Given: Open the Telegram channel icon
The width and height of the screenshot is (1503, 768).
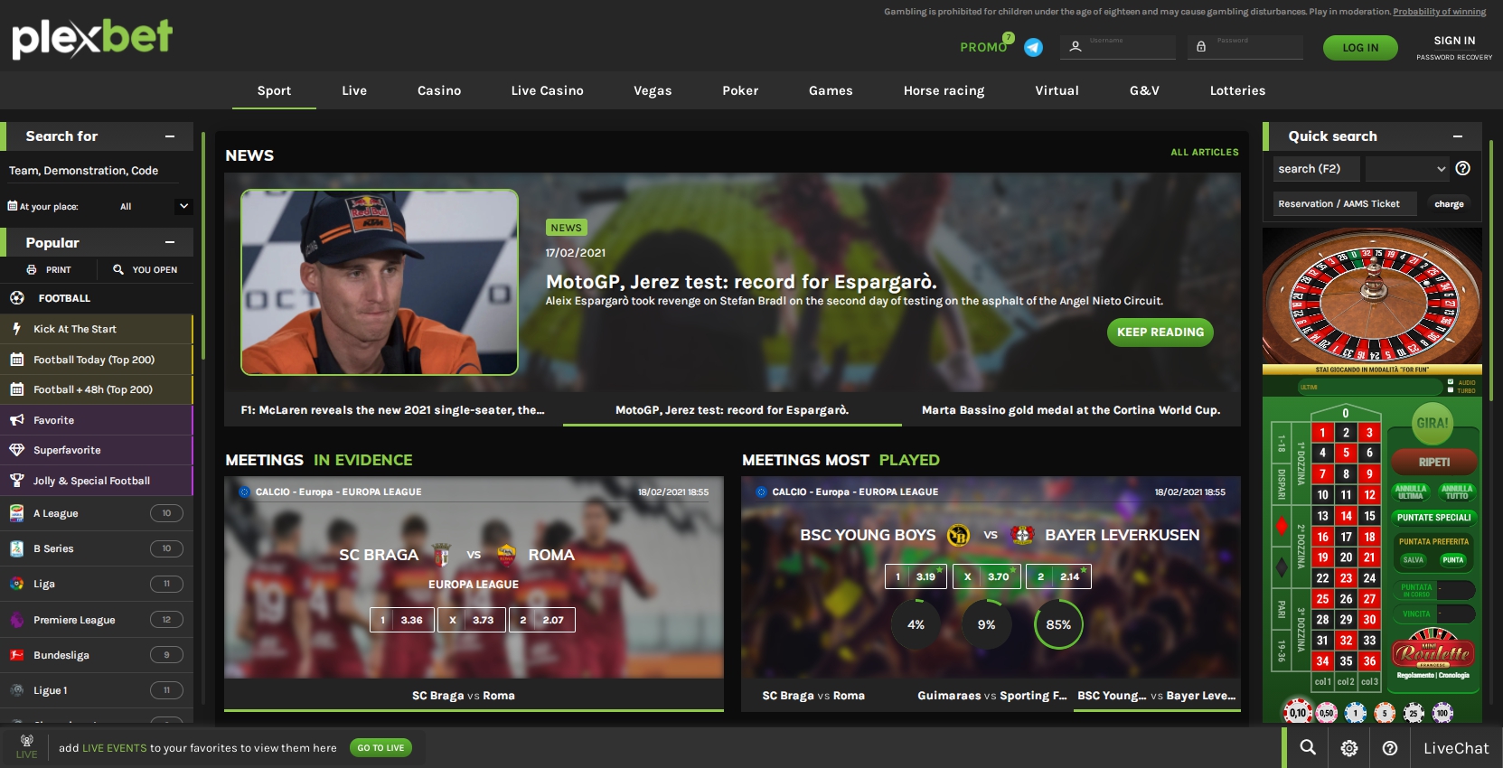Looking at the screenshot, I should coord(1033,48).
